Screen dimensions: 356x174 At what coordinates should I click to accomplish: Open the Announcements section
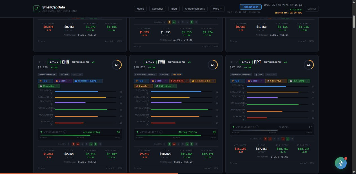(x=195, y=9)
